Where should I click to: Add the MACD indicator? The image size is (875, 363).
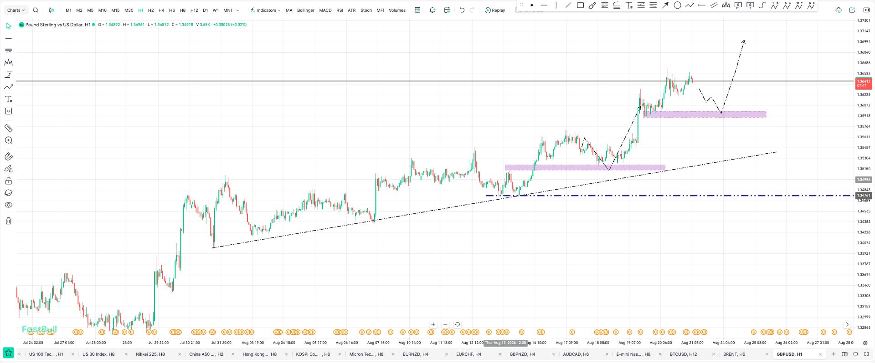point(325,10)
